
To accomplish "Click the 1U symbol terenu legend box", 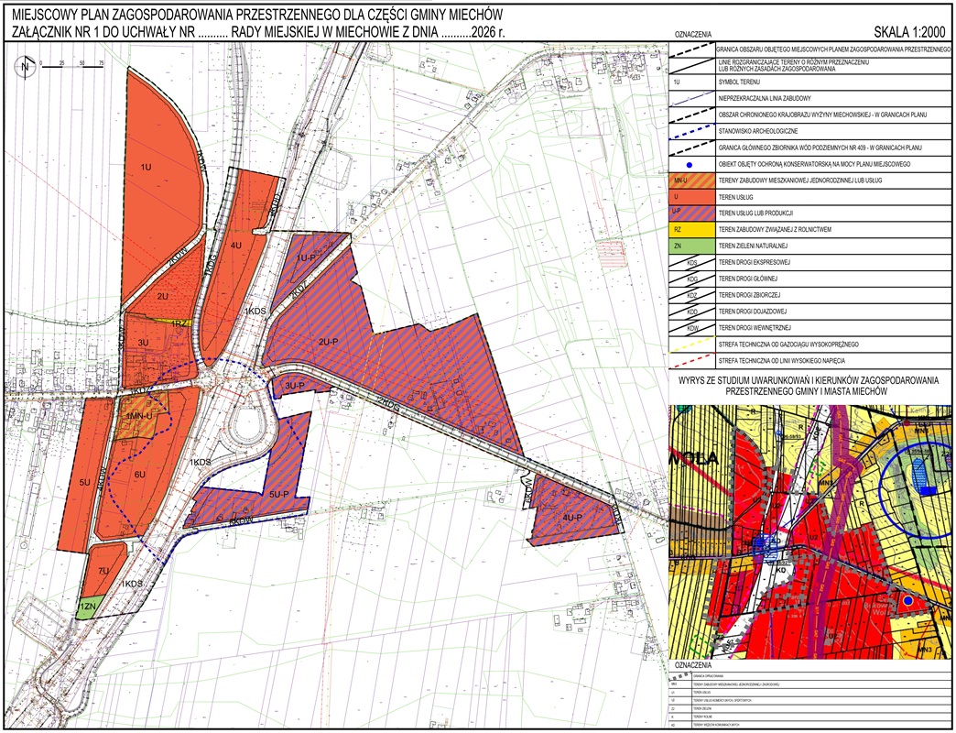I will point(692,82).
